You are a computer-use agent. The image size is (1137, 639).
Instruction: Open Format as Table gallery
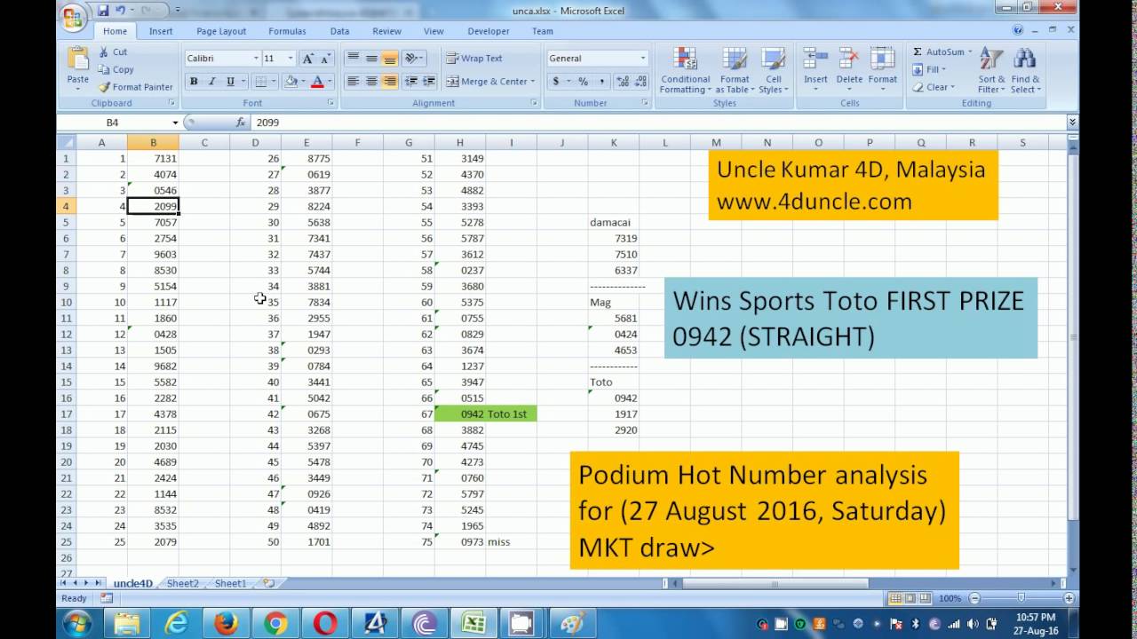click(x=735, y=71)
